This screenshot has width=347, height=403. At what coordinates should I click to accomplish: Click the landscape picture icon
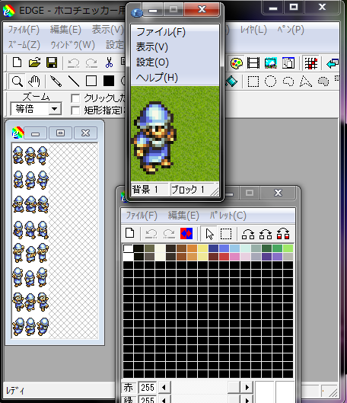(x=271, y=63)
